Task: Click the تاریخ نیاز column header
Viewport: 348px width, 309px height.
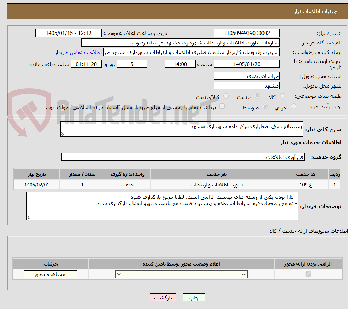Action: tap(37, 174)
